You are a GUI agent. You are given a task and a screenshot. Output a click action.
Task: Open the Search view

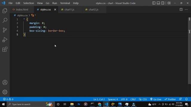[5, 20]
